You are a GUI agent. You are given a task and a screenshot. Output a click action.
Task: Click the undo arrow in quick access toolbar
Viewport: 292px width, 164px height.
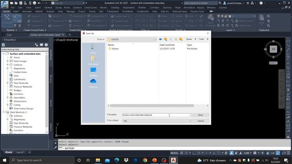coord(39,3)
